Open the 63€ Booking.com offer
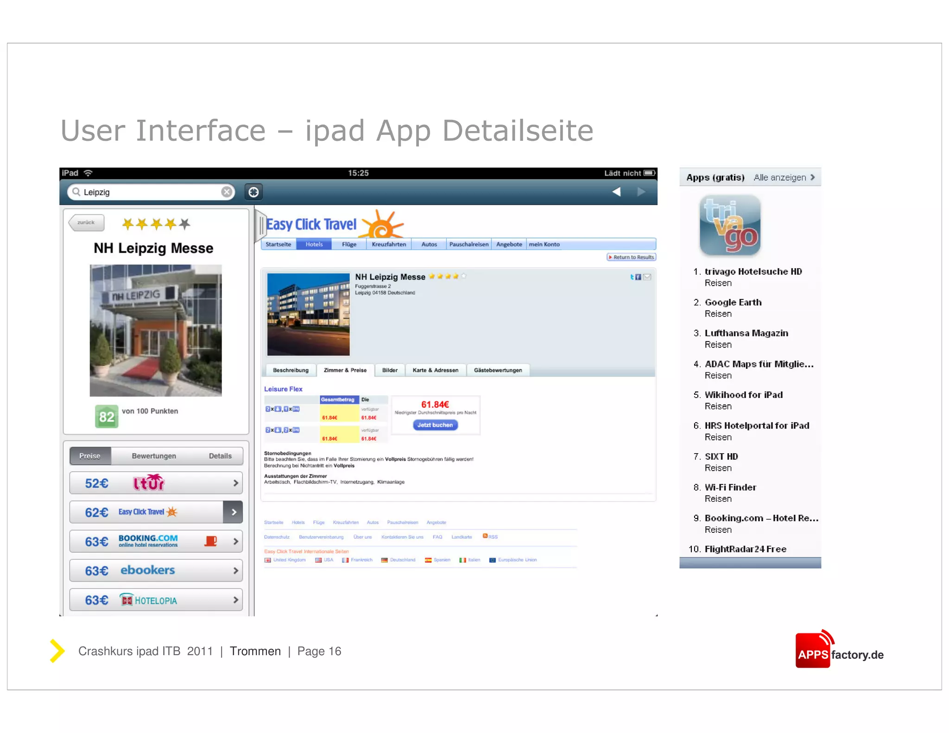The height and width of the screenshot is (733, 949). pyautogui.click(x=156, y=541)
